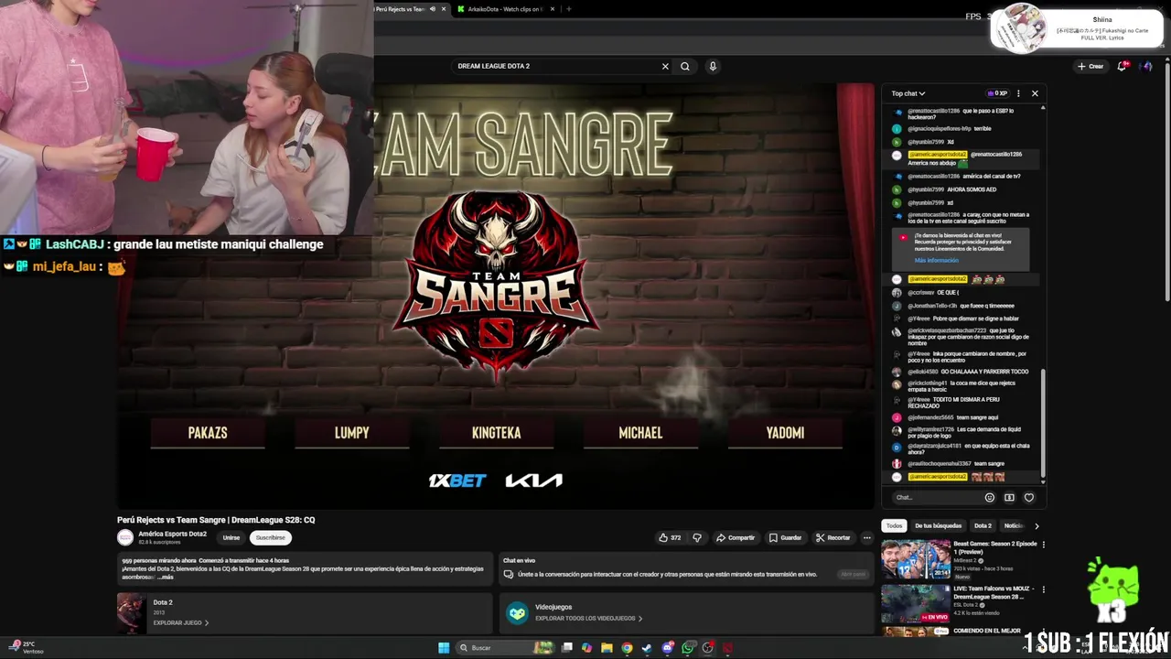Open Google Chrome from the taskbar
1171x659 pixels.
tap(627, 648)
